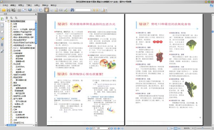Go to the next page button
214x130 pixels.
[112, 128]
